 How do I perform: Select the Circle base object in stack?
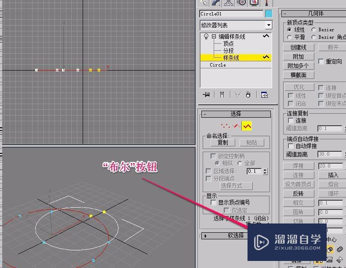click(x=218, y=65)
